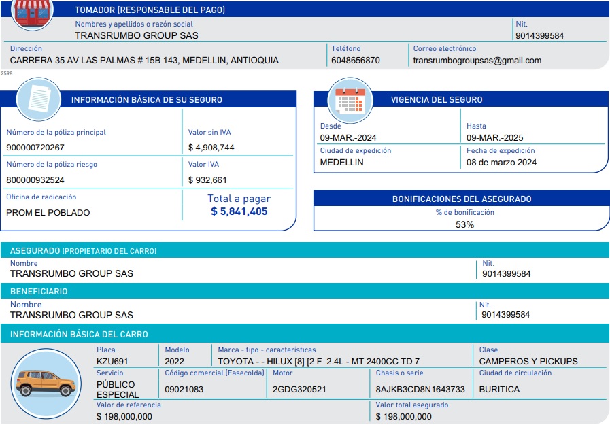Click the storefront icon beside Tomador header
This screenshot has height=425, width=610.
[x=32, y=14]
